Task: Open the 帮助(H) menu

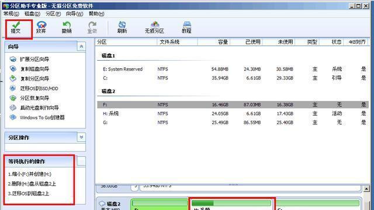Action: [x=96, y=14]
